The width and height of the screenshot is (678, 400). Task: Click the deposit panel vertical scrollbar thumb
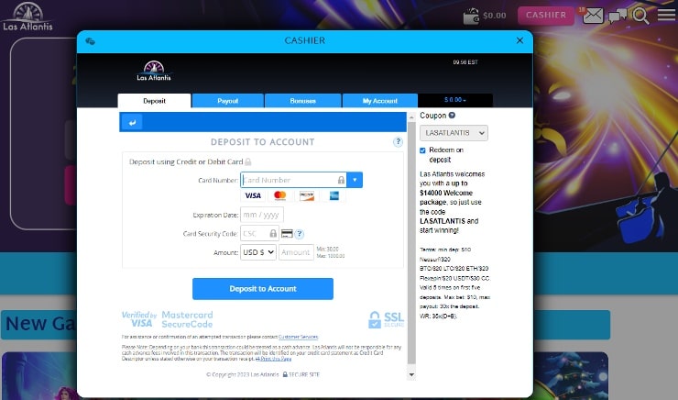[411, 243]
